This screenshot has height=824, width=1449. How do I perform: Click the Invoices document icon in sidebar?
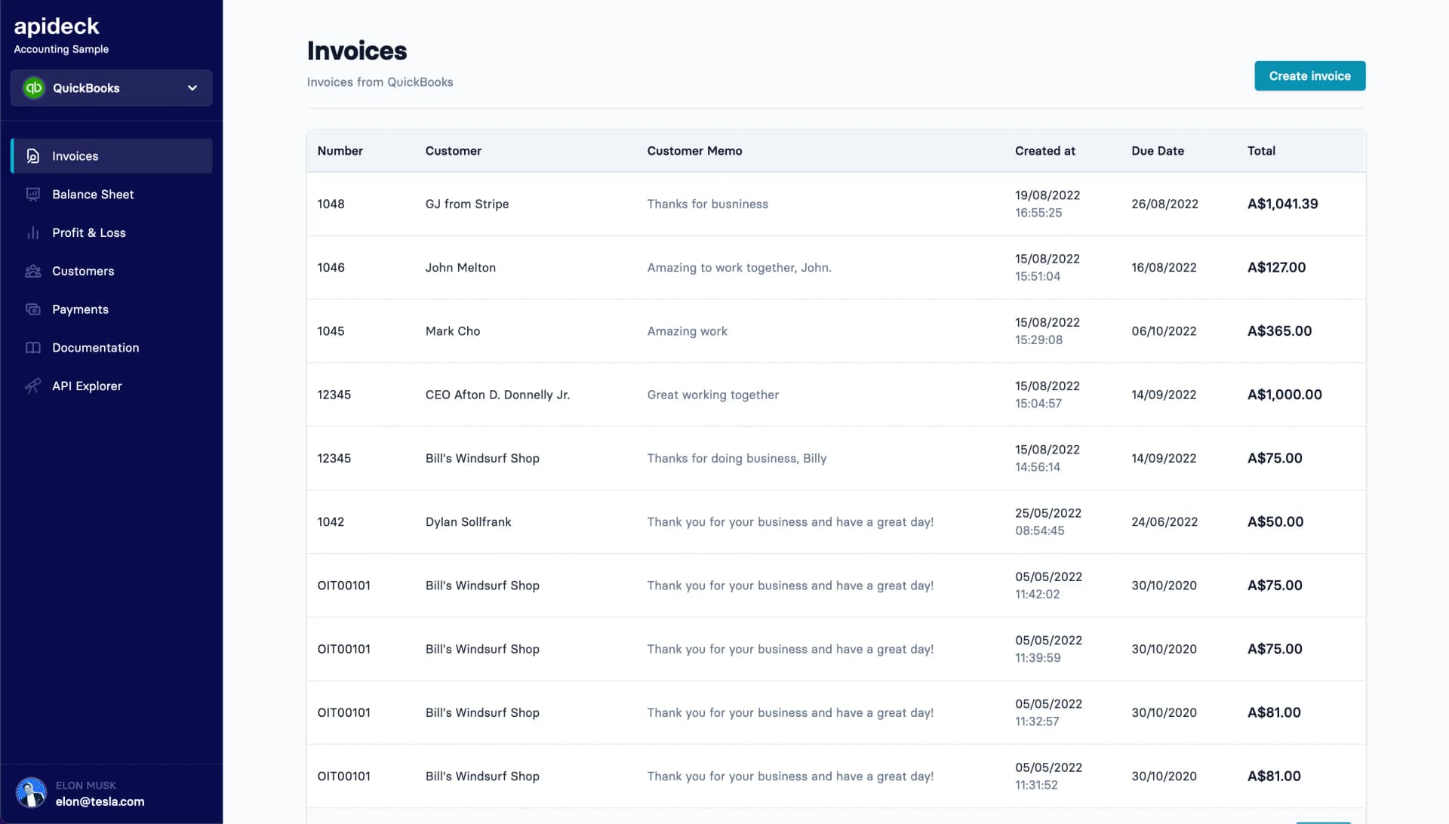(x=33, y=156)
